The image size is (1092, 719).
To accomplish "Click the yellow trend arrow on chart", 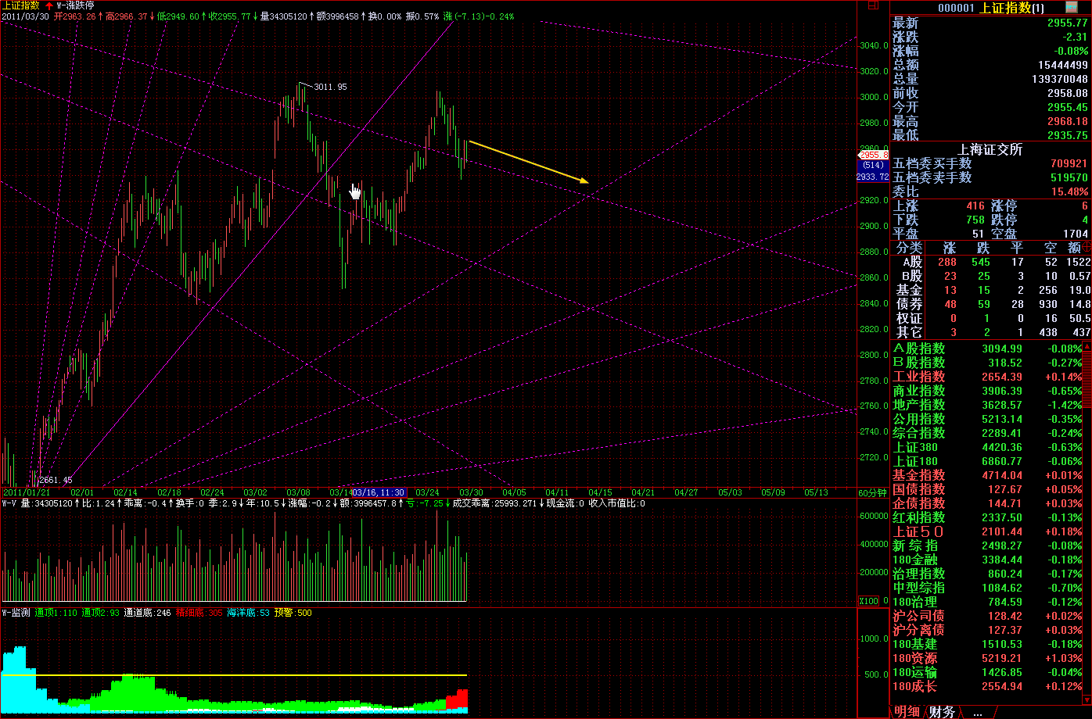I will [x=528, y=161].
